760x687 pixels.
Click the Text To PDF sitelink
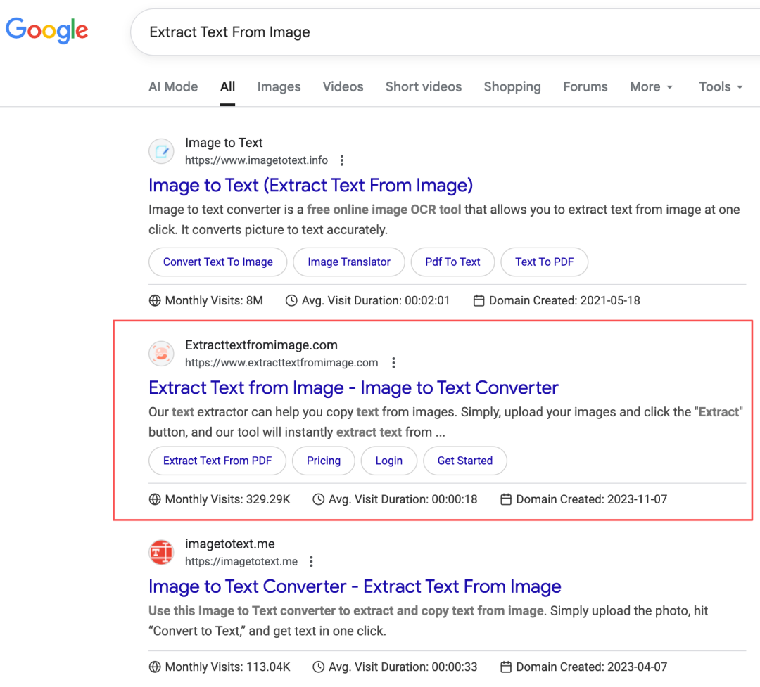tap(544, 262)
